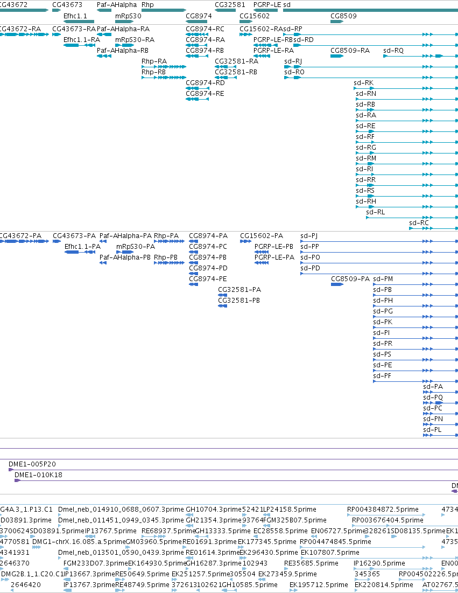458x593 pixels.
Task: Select transcript sd-RL
Action: [x=376, y=212]
